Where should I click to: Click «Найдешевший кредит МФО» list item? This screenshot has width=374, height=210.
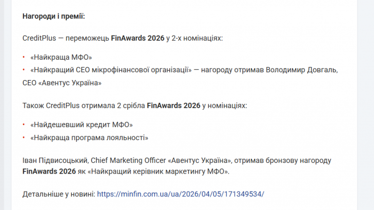pos(81,125)
